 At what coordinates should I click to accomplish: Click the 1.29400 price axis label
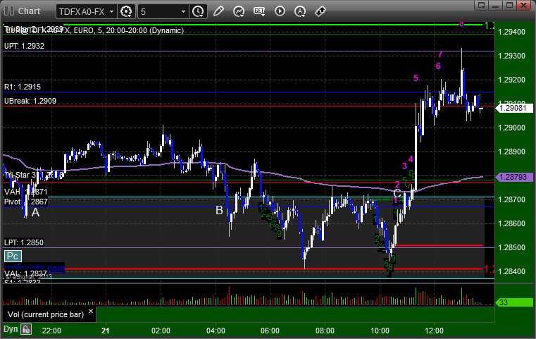point(512,32)
